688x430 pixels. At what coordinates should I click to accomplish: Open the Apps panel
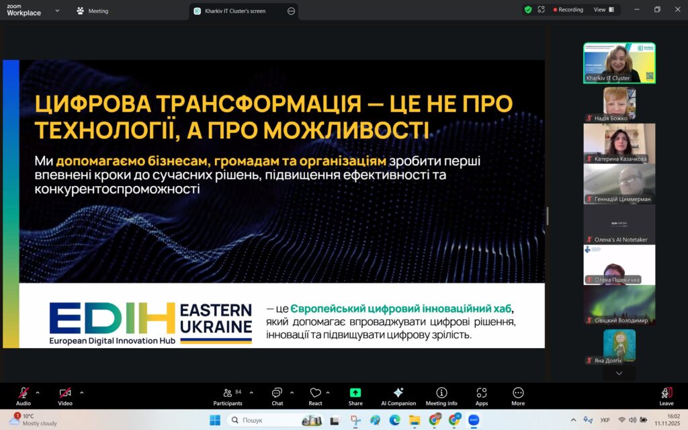pos(481,396)
